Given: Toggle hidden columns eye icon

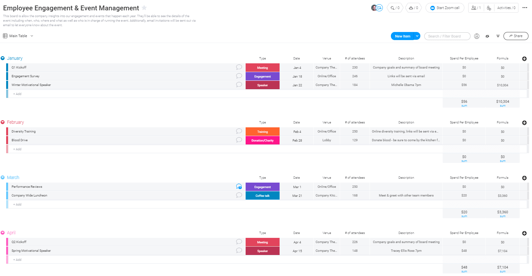Looking at the screenshot, I should pos(487,36).
